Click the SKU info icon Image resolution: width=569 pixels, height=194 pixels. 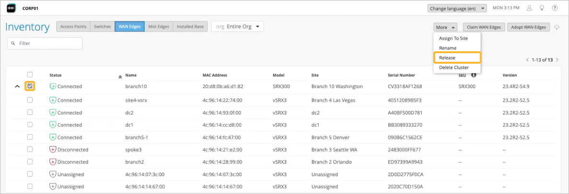473,75
